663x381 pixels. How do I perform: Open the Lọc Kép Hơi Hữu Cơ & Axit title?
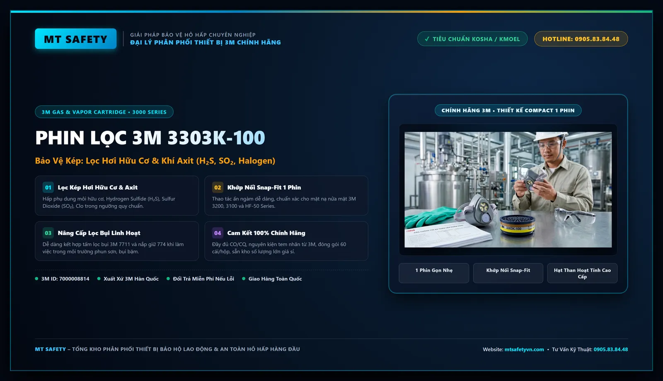coord(98,187)
